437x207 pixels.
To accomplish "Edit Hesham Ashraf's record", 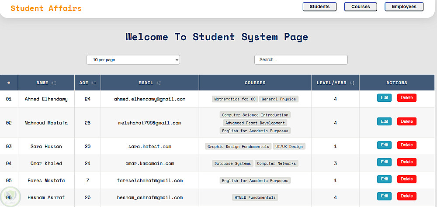I will coord(384,196).
